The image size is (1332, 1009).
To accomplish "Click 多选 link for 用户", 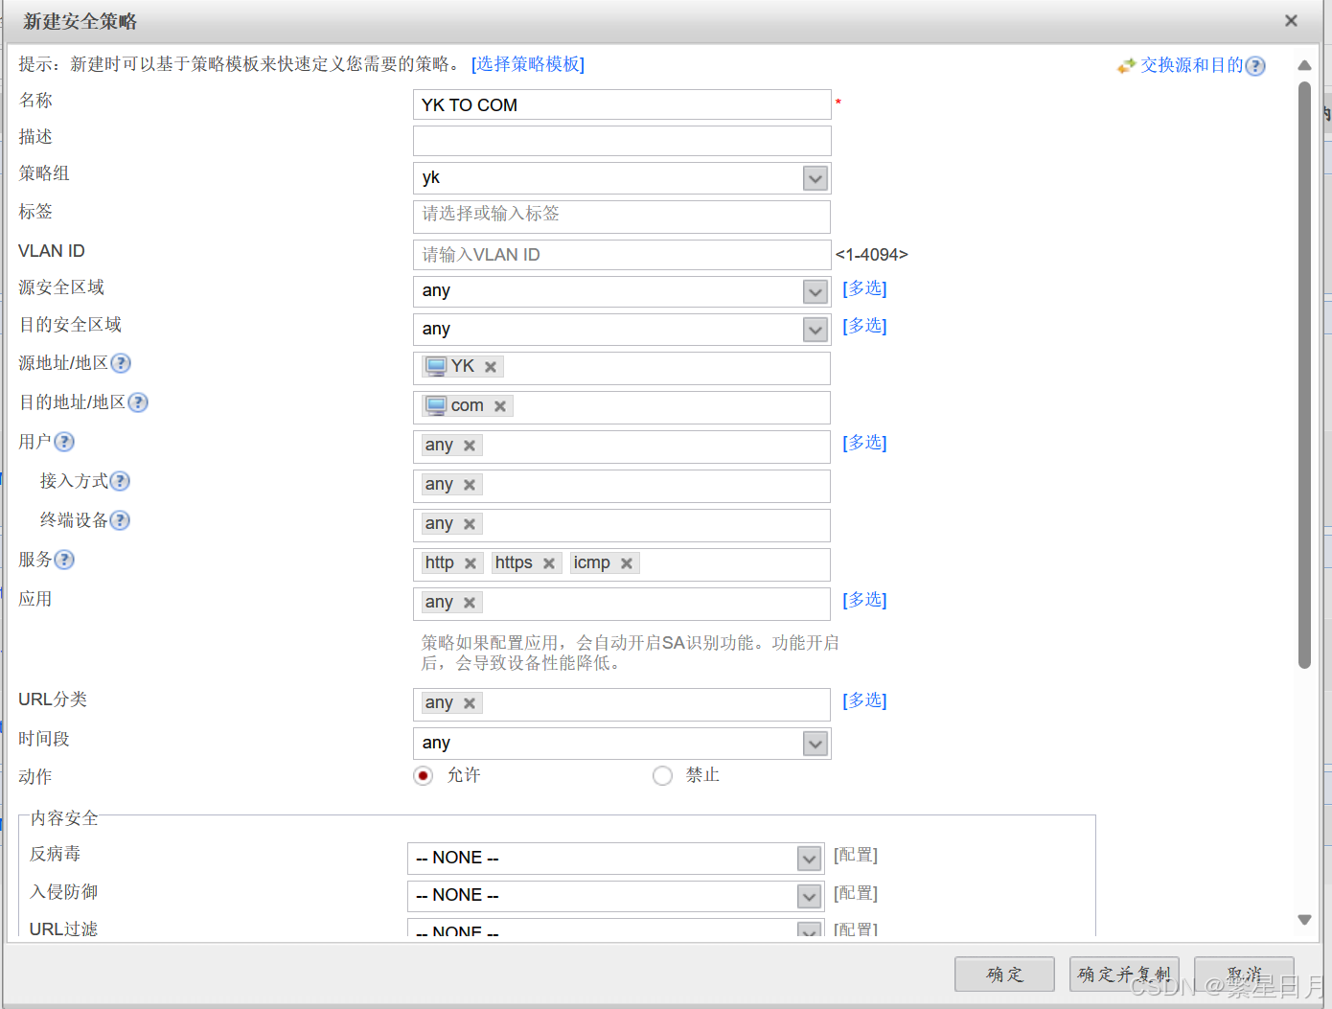I will coord(864,443).
